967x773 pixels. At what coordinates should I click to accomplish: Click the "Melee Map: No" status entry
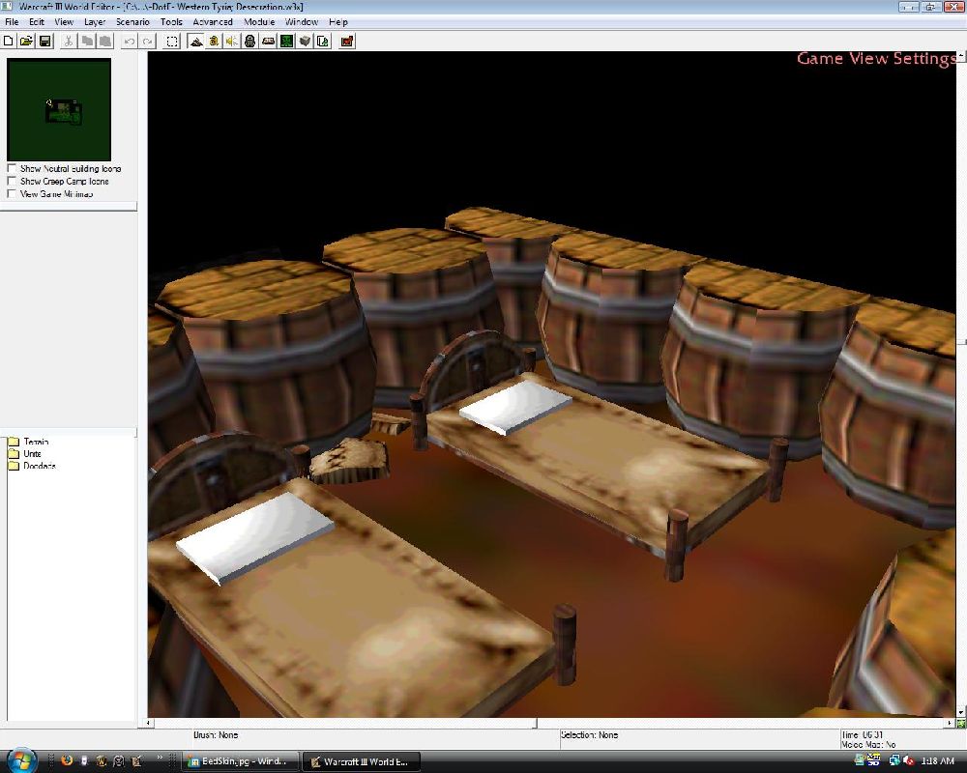[x=868, y=745]
